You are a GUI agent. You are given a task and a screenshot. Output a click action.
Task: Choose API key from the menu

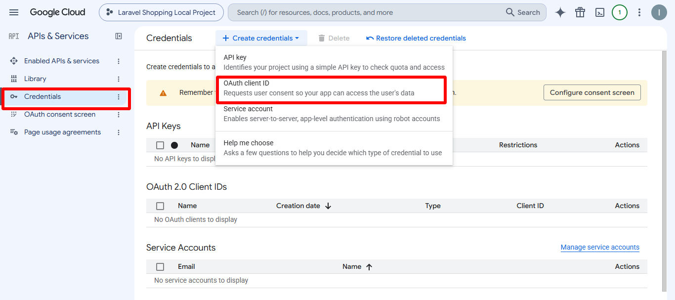click(334, 62)
